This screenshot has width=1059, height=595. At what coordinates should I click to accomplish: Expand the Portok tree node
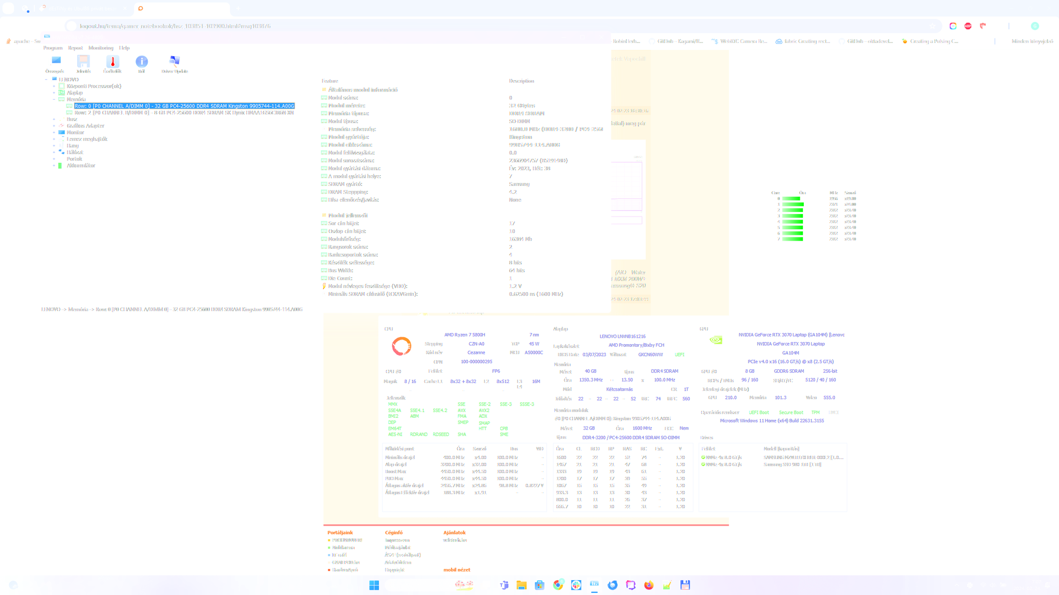click(54, 159)
